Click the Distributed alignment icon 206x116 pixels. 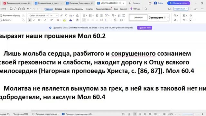[x=101, y=20]
